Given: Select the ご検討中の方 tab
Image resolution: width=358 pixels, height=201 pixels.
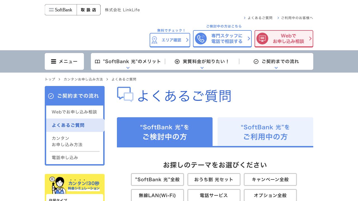Looking at the screenshot, I should 165,132.
